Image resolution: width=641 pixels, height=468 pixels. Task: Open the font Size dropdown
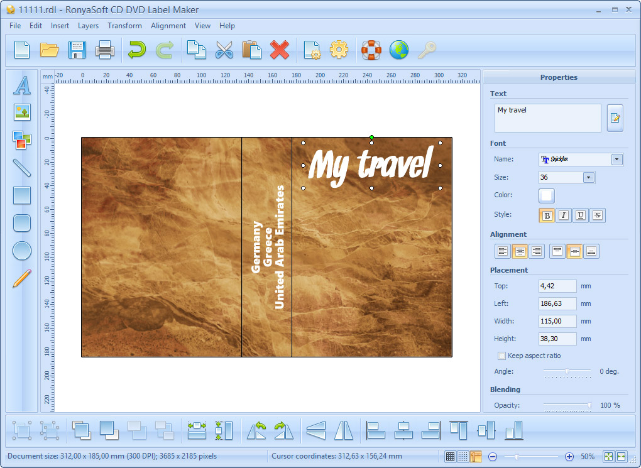coord(589,177)
